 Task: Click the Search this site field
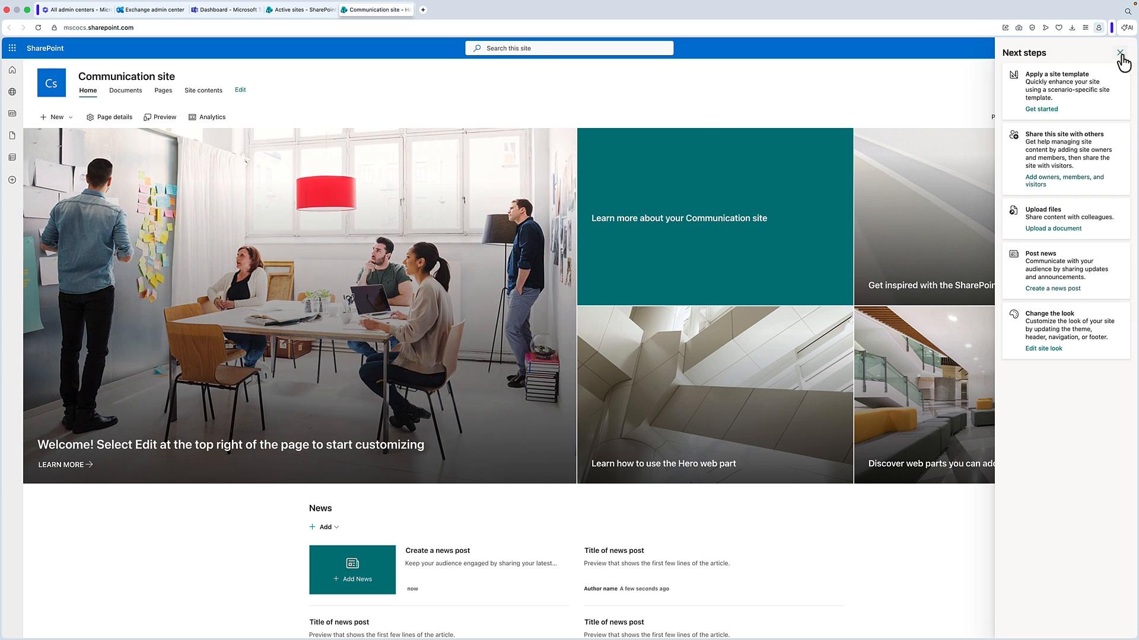[x=569, y=49]
